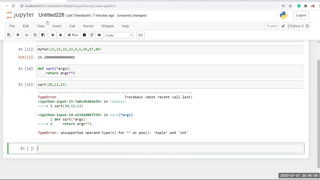Click the Trusted notebook button
The width and height of the screenshot is (320, 180).
click(271, 26)
